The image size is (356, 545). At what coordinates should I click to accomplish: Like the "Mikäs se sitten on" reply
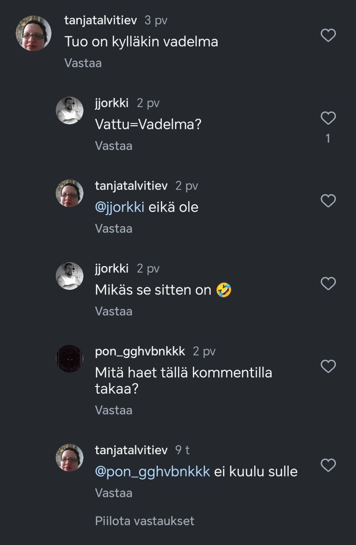(328, 284)
